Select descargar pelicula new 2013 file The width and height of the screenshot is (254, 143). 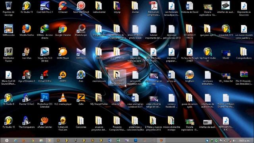pos(171,32)
